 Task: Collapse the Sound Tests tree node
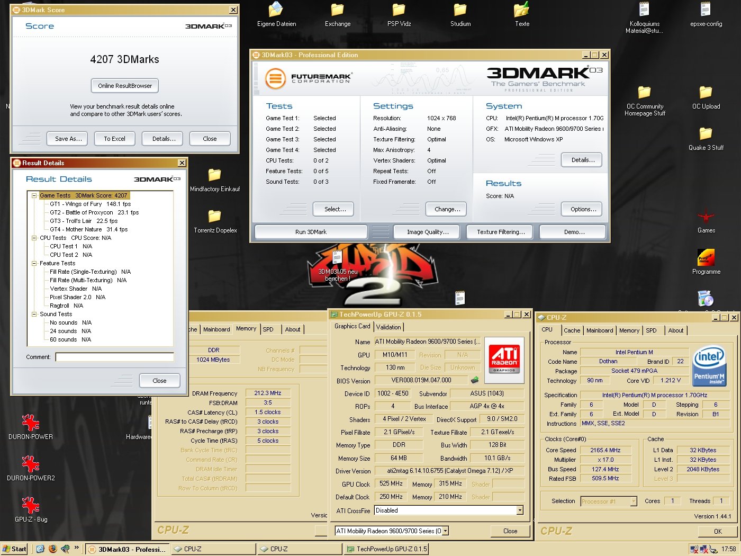tap(34, 314)
